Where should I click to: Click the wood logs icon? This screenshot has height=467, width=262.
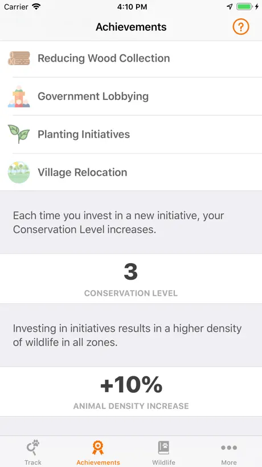[x=19, y=58]
